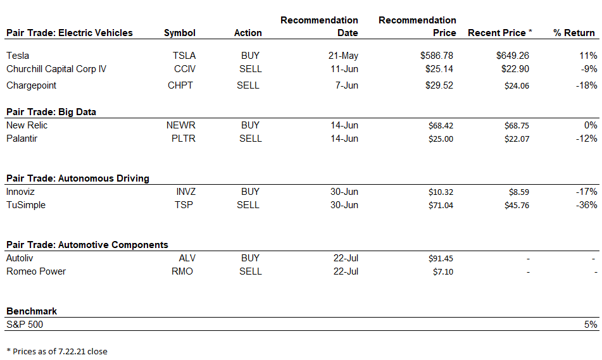The image size is (602, 360).
Task: Select the S&P 500 5% return value
Action: (x=591, y=325)
